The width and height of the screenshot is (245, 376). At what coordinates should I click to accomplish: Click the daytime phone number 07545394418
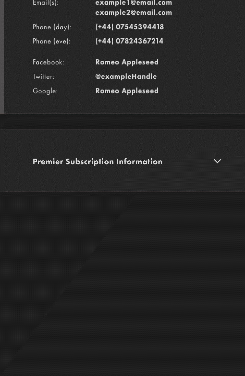coord(140,27)
